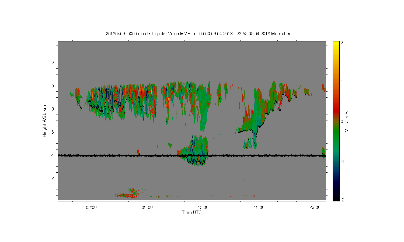This screenshot has height=242, width=404.
Task: Click the "03:00" time tick label
Action: click(x=91, y=207)
